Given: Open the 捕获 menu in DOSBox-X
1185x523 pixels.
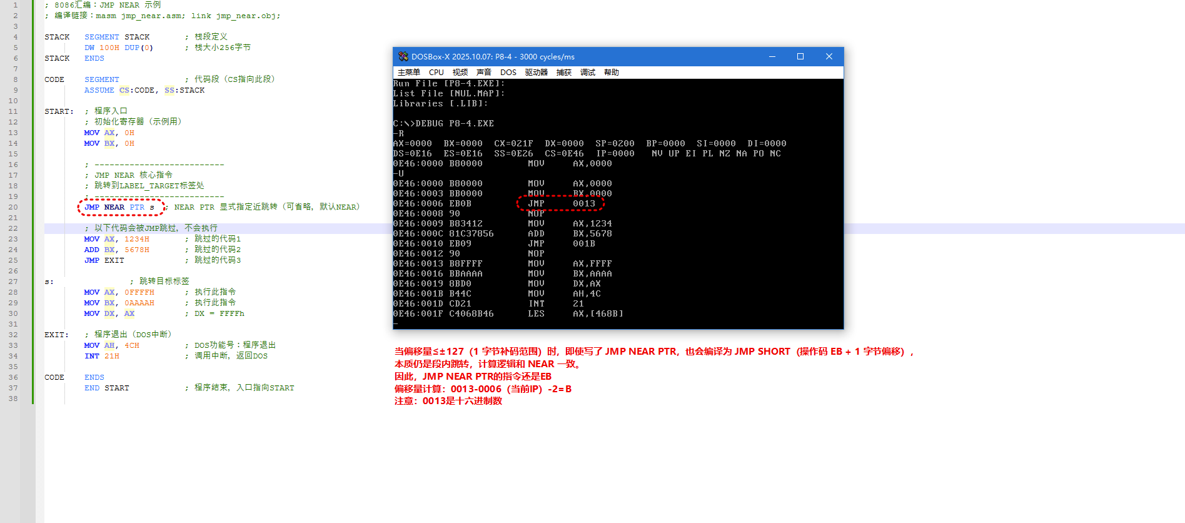Looking at the screenshot, I should [x=564, y=73].
